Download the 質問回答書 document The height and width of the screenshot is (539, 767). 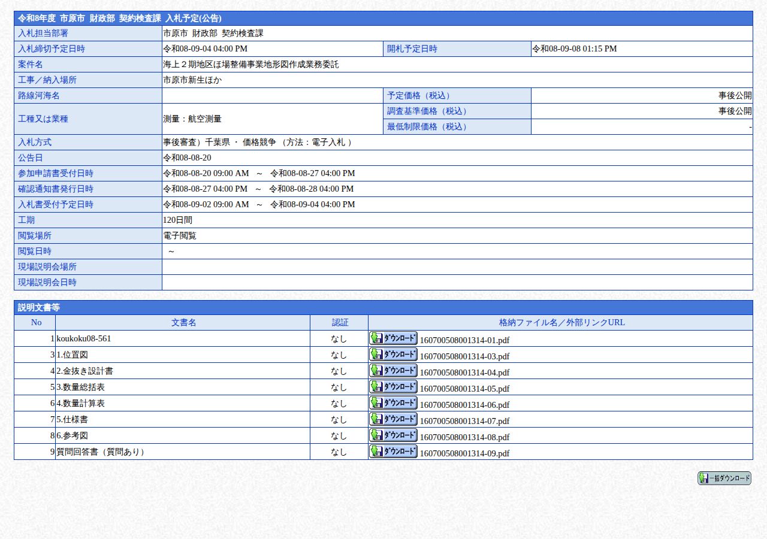click(393, 451)
